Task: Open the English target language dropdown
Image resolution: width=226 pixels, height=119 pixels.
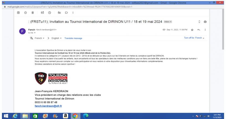Action: click(56, 38)
